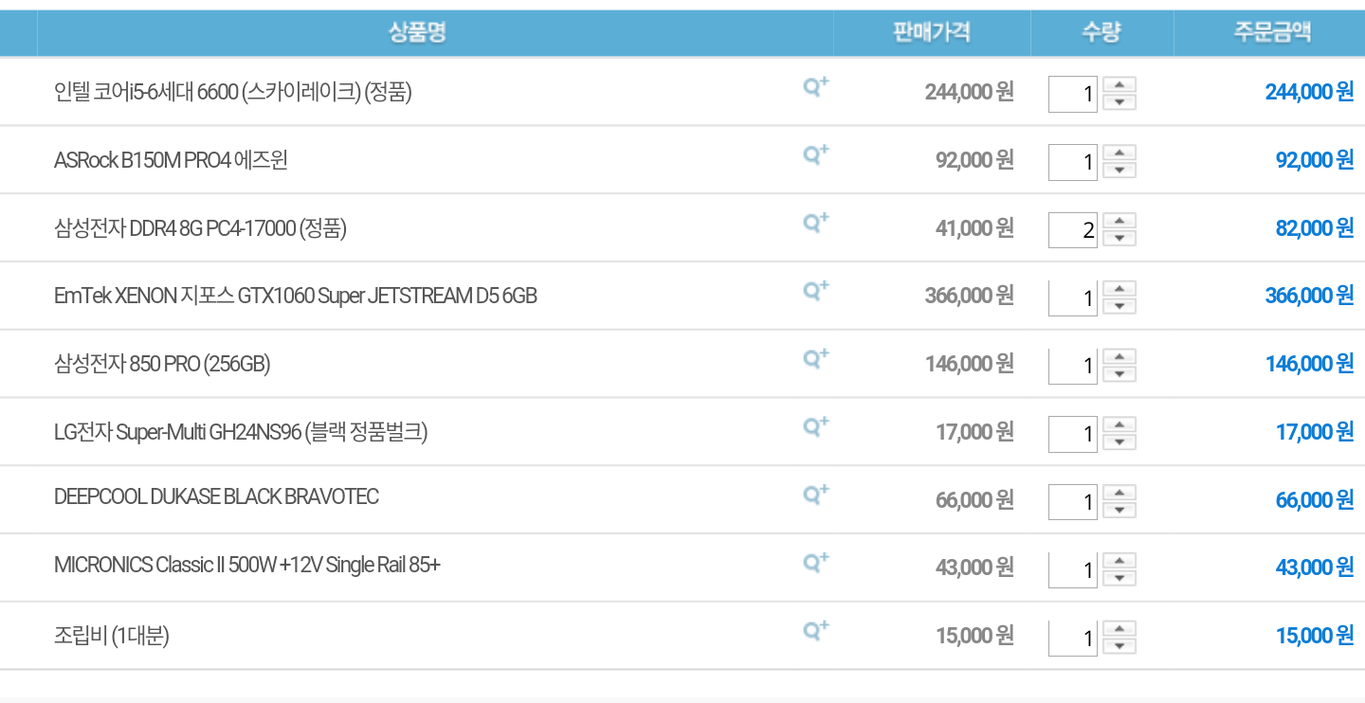Increase quantity of 인텔 코어i5 6600
Image resolution: width=1365 pixels, height=703 pixels.
1119,85
